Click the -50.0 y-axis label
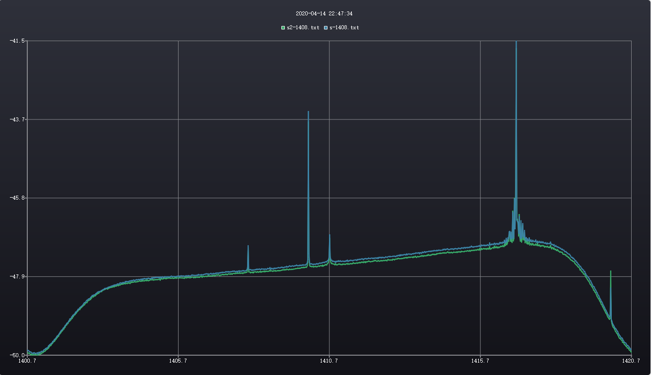This screenshot has height=375, width=651. pyautogui.click(x=17, y=355)
